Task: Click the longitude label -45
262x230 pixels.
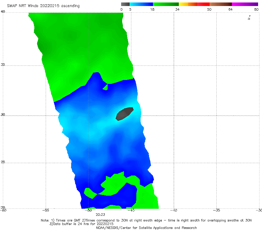Action: 131,210
